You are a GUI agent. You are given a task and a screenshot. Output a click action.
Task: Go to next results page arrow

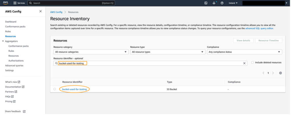point(273,73)
